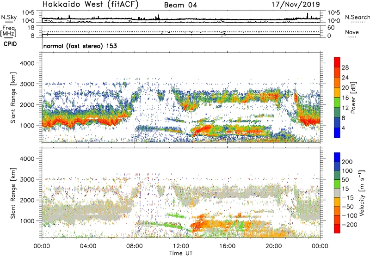370x256 pixels.
Task: Pick the Velocity segment between 100 and 200
Action: point(337,166)
